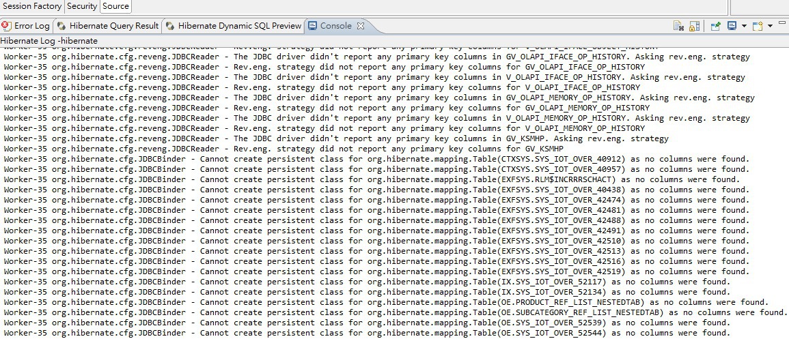Click the Hibernate Query Result tab icon

coord(61,26)
